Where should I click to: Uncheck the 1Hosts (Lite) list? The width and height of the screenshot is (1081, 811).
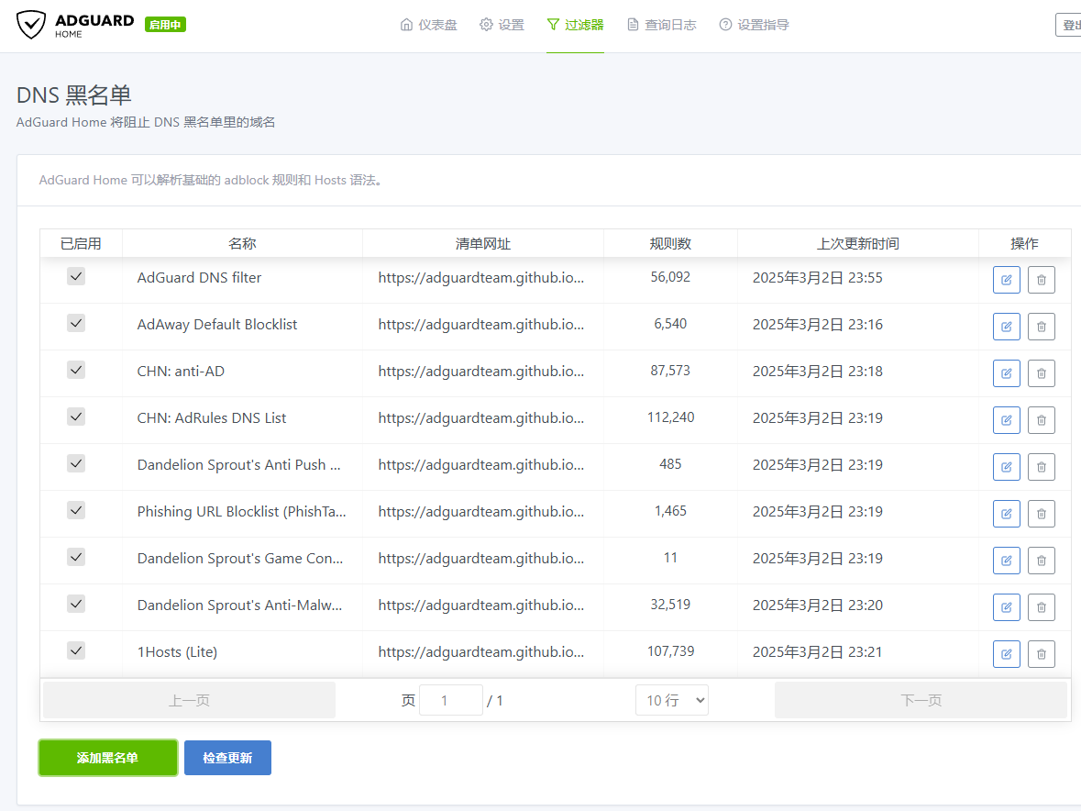(76, 651)
